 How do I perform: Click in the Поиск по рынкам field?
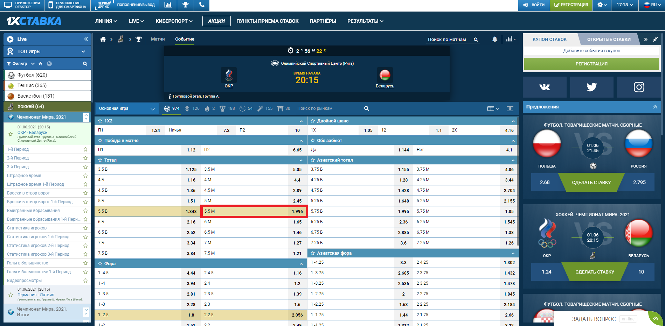[329, 108]
